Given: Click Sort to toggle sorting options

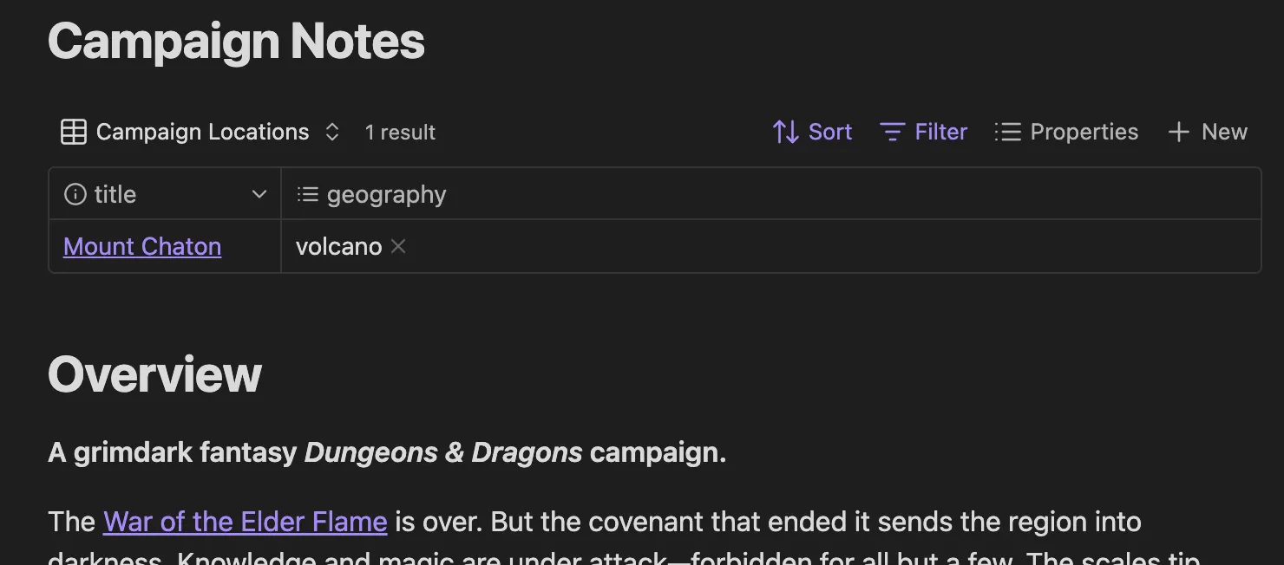Looking at the screenshot, I should (x=829, y=131).
